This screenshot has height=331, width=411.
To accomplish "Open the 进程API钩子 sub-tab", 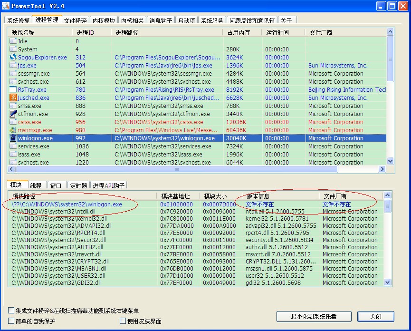I will coord(108,185).
